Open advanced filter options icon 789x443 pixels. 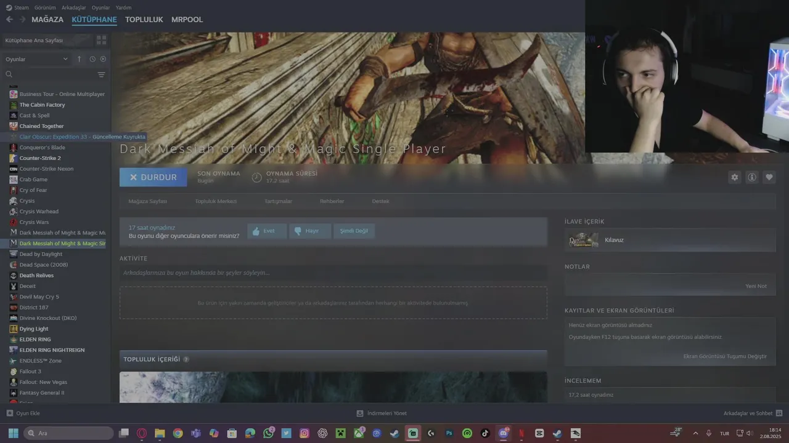point(101,74)
